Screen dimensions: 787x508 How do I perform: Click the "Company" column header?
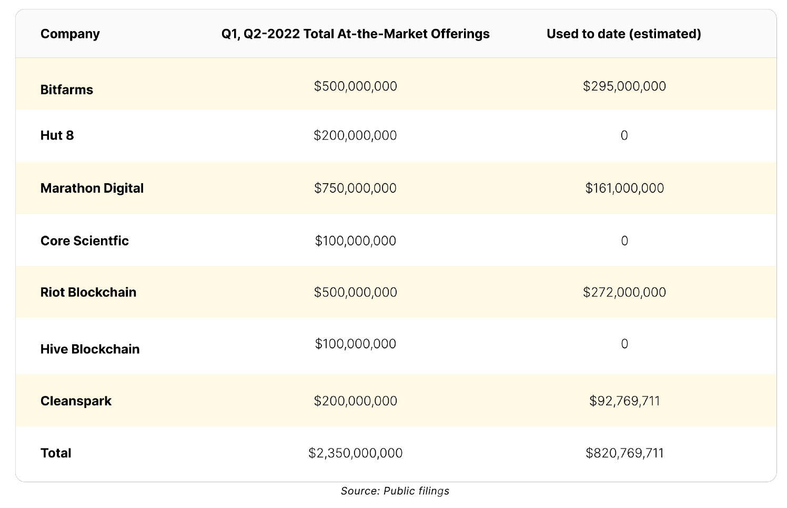click(x=70, y=34)
